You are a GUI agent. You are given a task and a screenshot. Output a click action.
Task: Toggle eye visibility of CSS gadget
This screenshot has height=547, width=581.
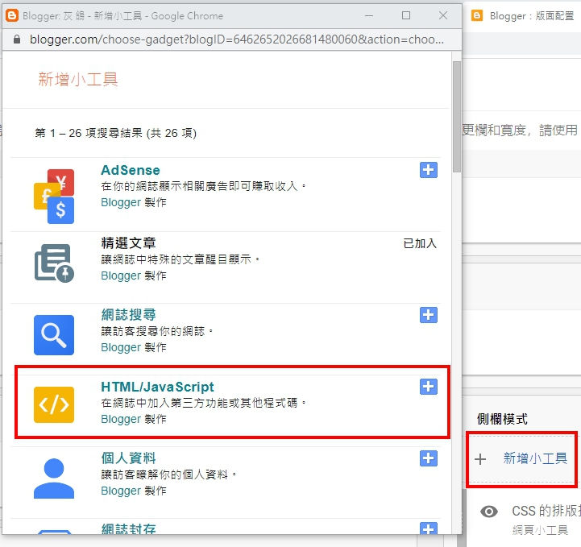[x=489, y=512]
